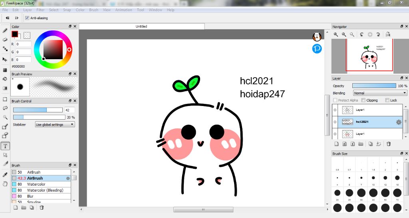This screenshot has height=218, width=409.
Task: Float the Navigator panel
Action: (402, 26)
